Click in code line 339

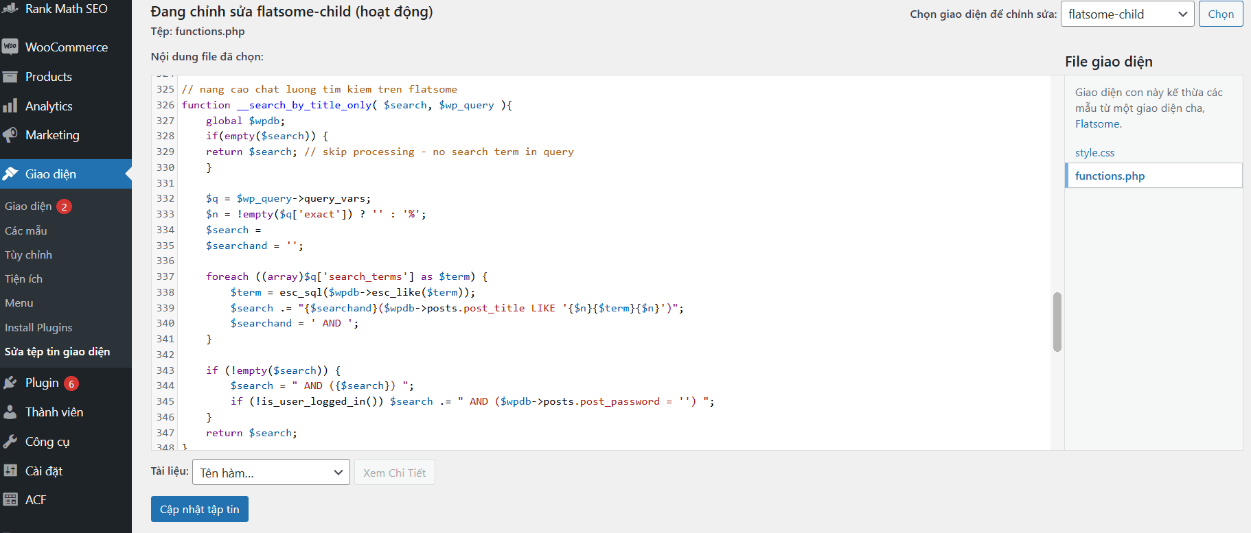click(x=457, y=308)
